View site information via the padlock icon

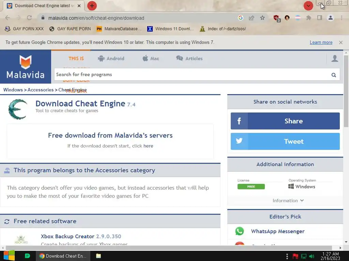(43, 18)
